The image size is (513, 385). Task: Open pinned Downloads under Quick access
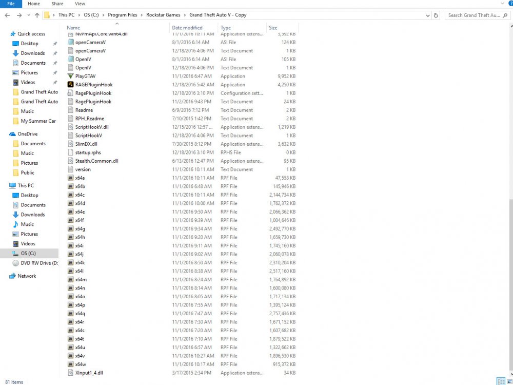click(33, 53)
